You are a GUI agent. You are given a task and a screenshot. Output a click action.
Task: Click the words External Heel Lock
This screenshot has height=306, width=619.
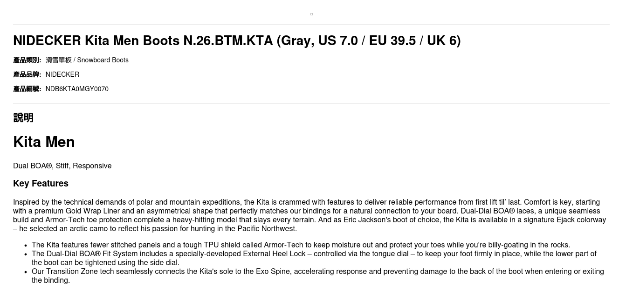click(x=274, y=254)
